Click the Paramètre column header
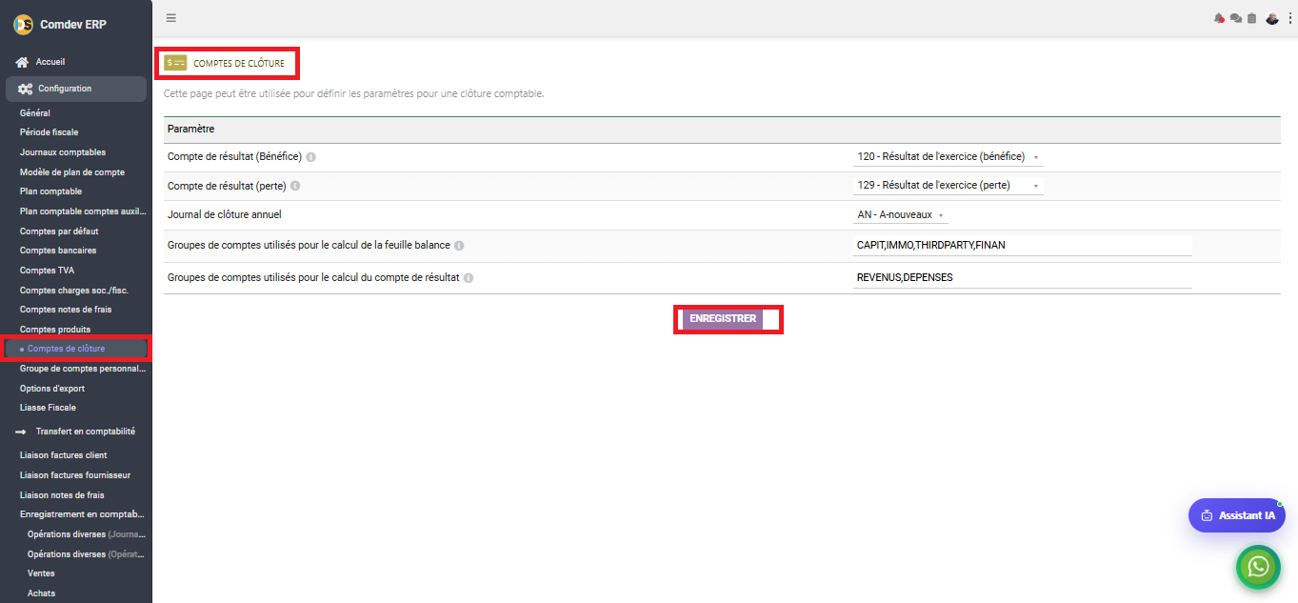 coord(191,129)
